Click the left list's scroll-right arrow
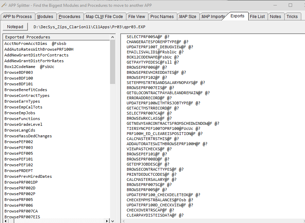The image size is (305, 223). click(107, 221)
